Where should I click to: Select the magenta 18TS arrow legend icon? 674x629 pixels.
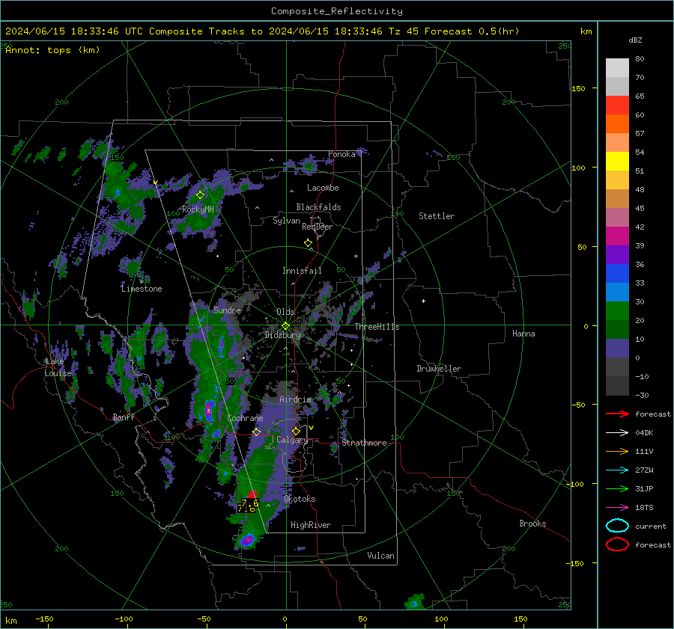coord(617,508)
